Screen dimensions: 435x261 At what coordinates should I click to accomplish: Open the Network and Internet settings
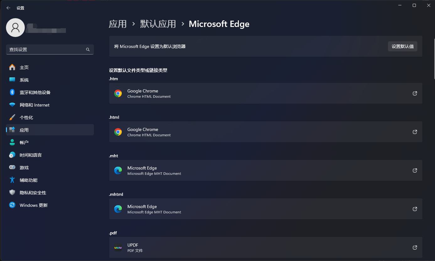click(35, 105)
